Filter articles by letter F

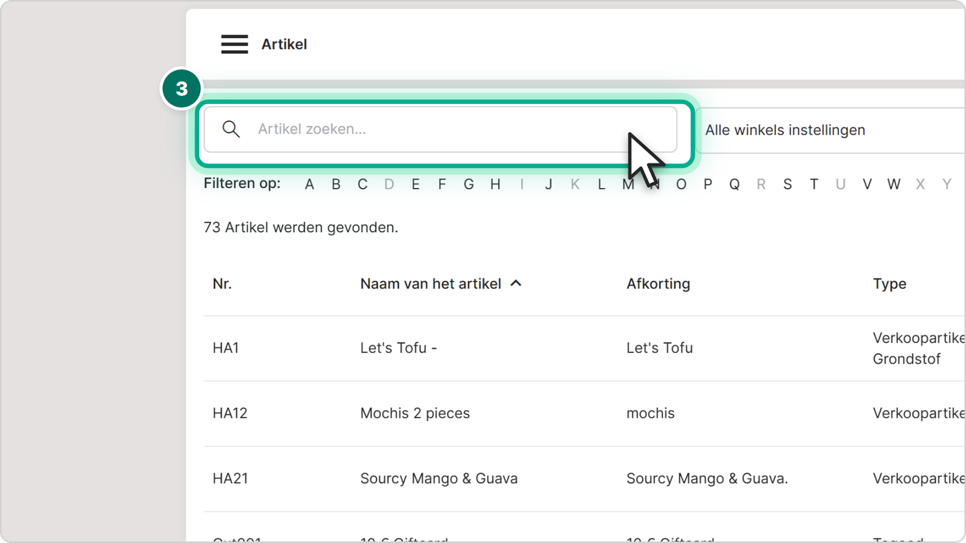click(442, 184)
